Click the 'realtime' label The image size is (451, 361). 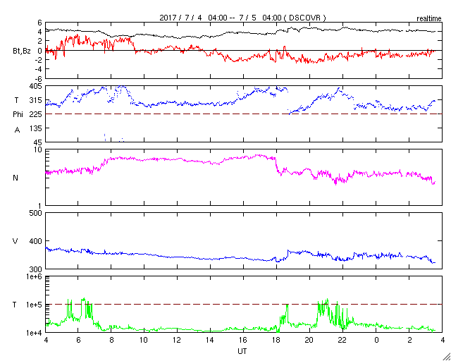429,19
